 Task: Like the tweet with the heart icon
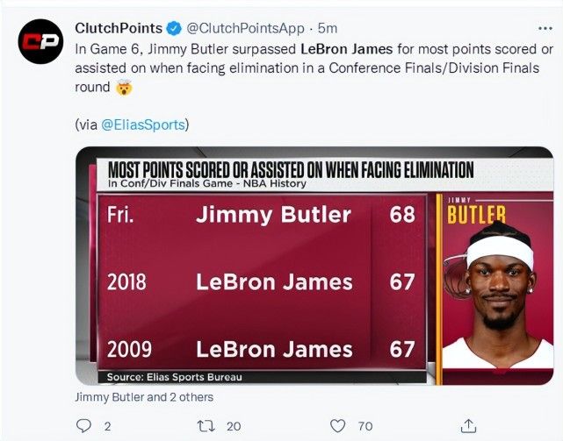(337, 426)
